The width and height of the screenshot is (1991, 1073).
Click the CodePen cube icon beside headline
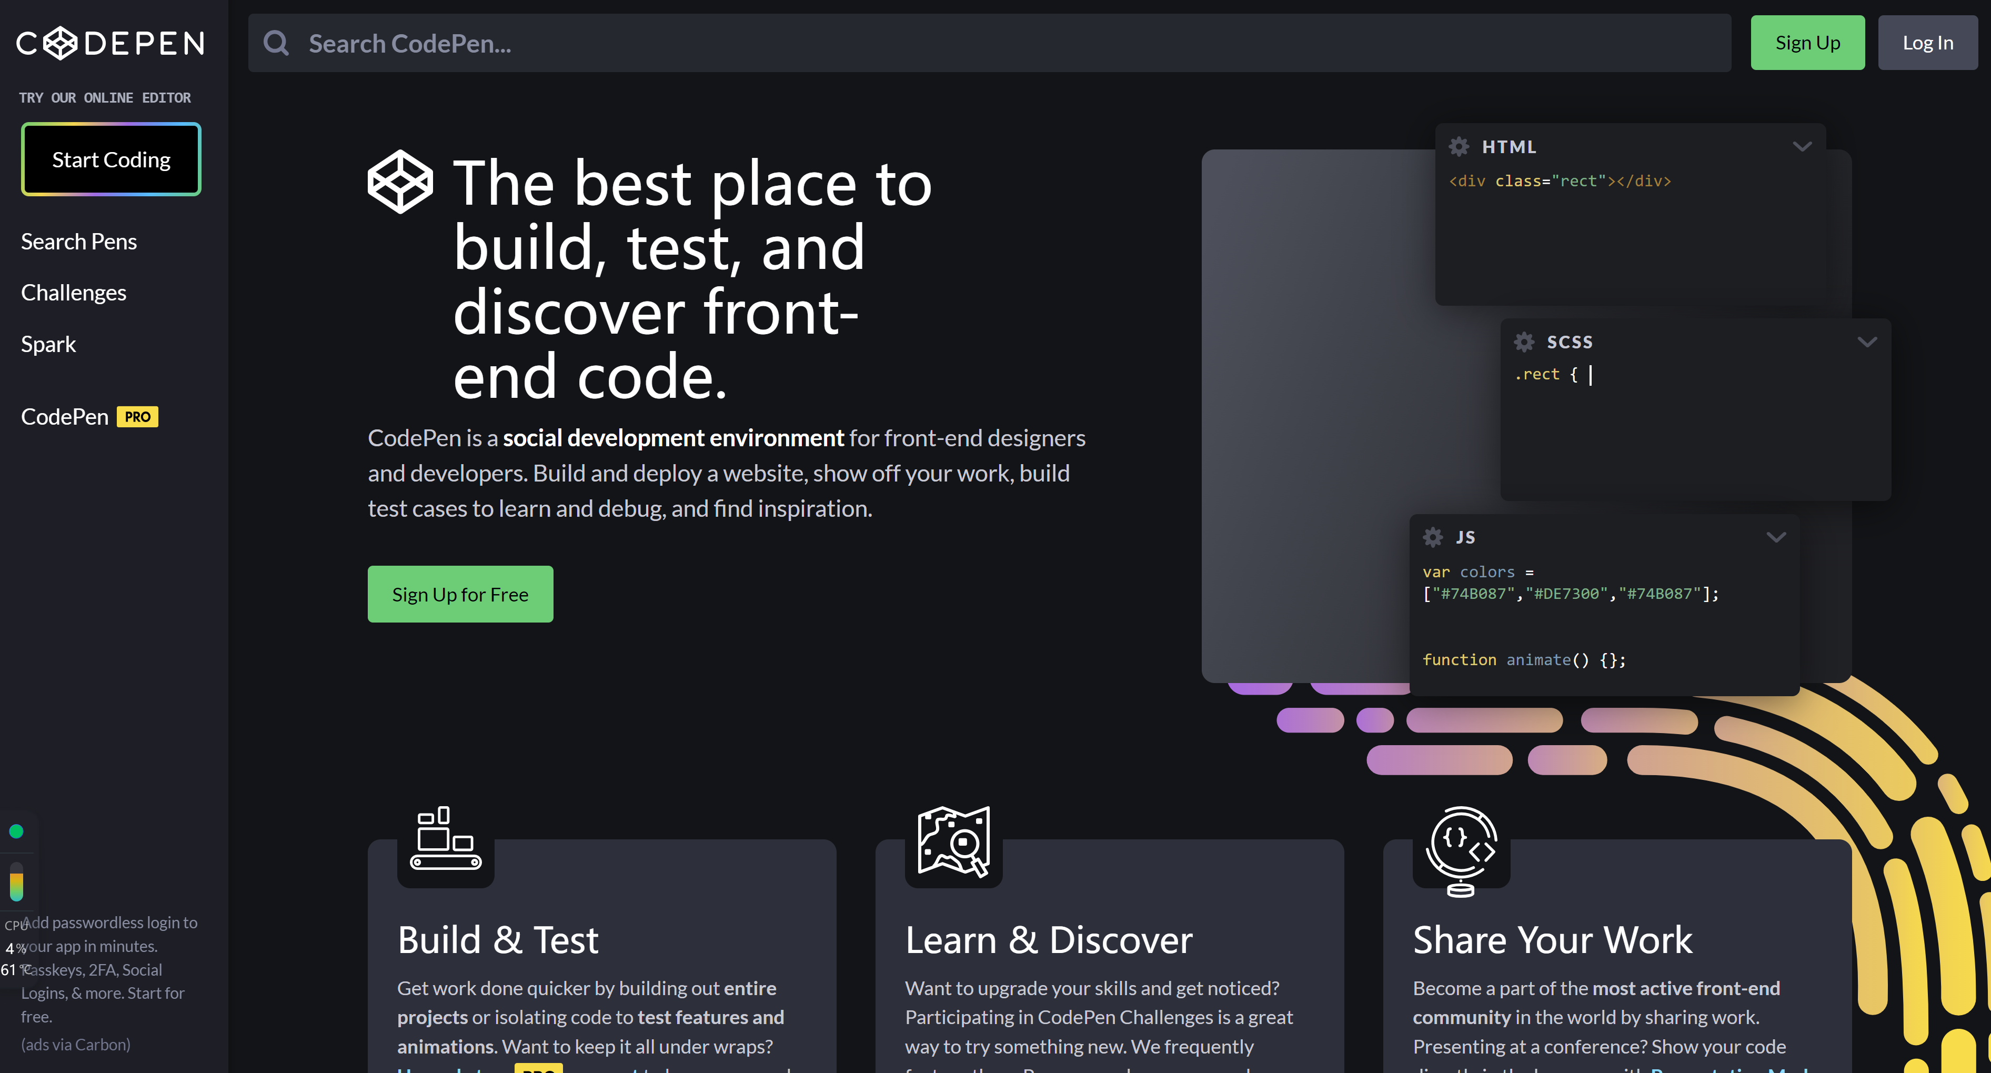(399, 182)
